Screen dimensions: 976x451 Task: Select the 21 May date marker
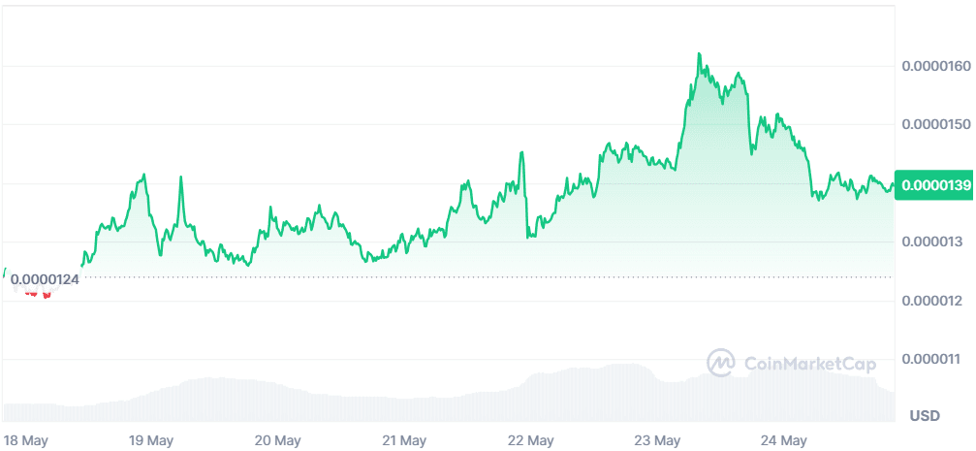pos(403,440)
